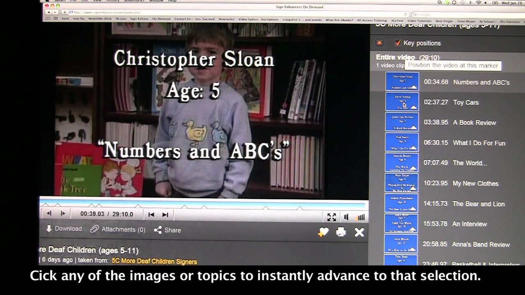The width and height of the screenshot is (525, 295).
Task: Skip to the next marker in video
Action: [x=165, y=214]
